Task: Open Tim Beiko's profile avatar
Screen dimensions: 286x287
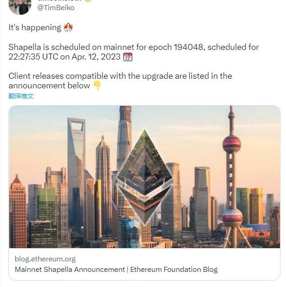Action: (x=20, y=6)
